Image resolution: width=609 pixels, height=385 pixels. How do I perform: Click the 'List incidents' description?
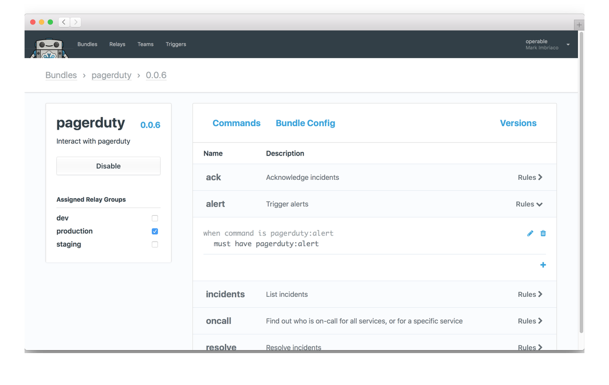[x=287, y=294]
